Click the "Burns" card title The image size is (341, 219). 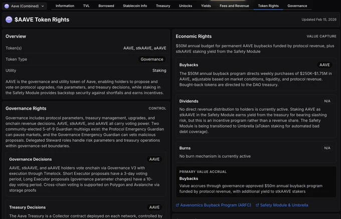click(x=185, y=148)
